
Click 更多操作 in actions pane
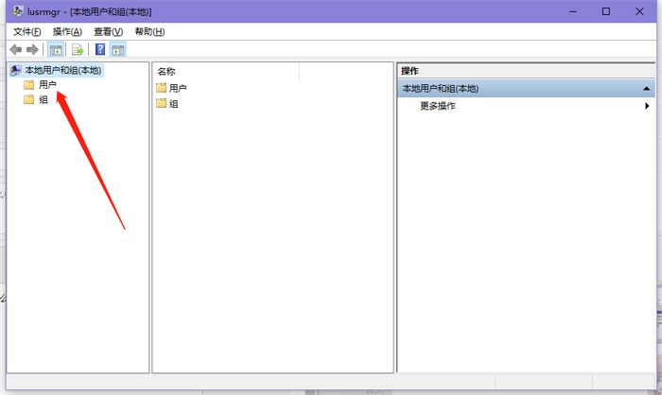[x=437, y=106]
